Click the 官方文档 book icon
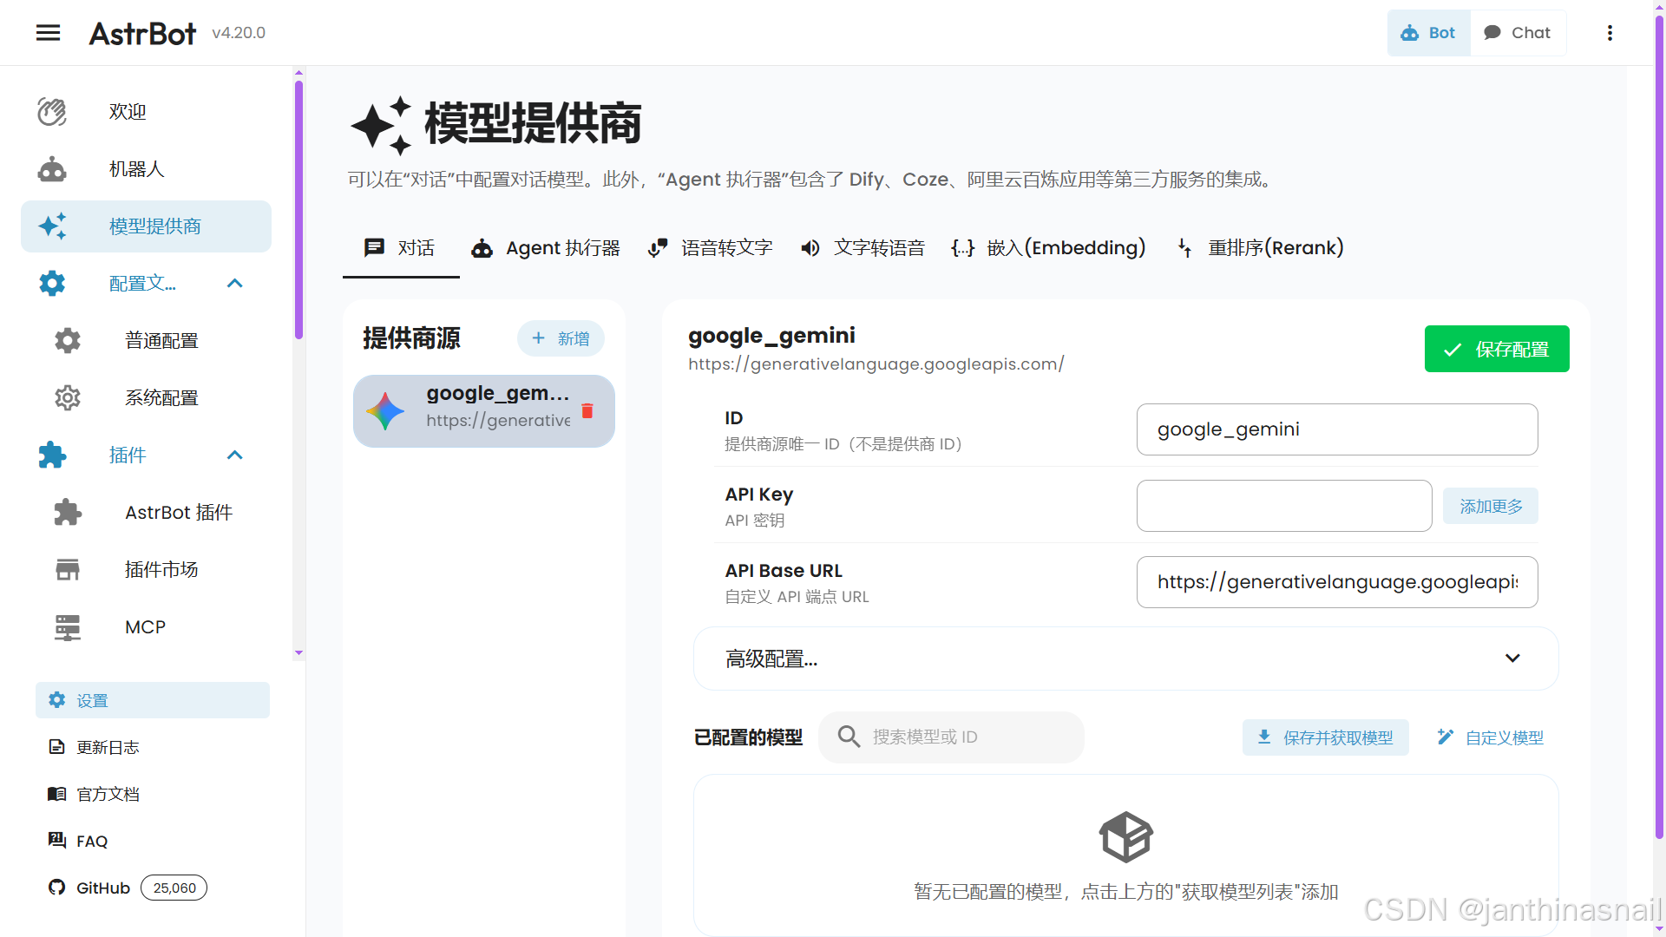 pyautogui.click(x=56, y=794)
